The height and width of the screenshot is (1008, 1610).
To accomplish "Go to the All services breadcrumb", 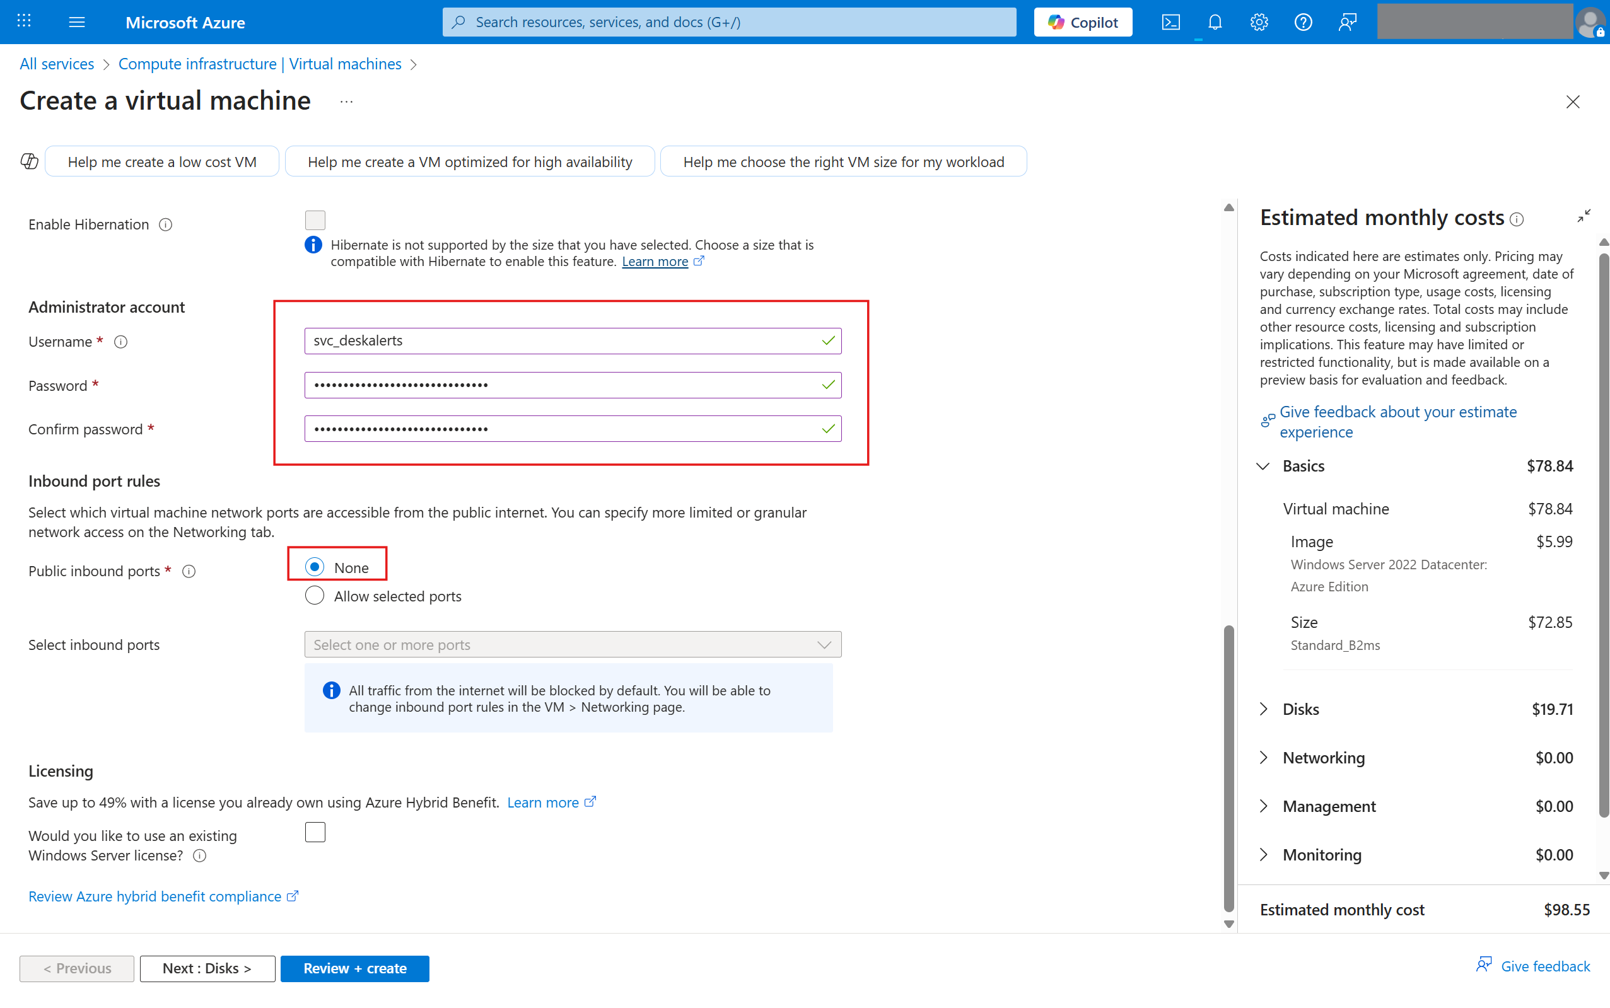I will [x=57, y=64].
